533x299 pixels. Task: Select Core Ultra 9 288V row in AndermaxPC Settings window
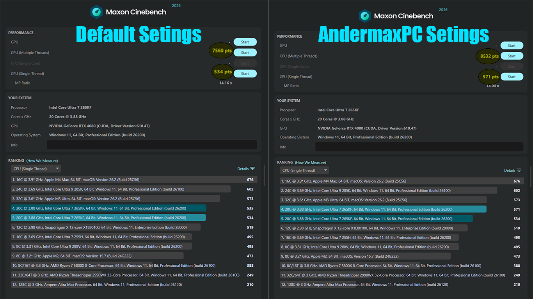pyautogui.click(x=401, y=247)
